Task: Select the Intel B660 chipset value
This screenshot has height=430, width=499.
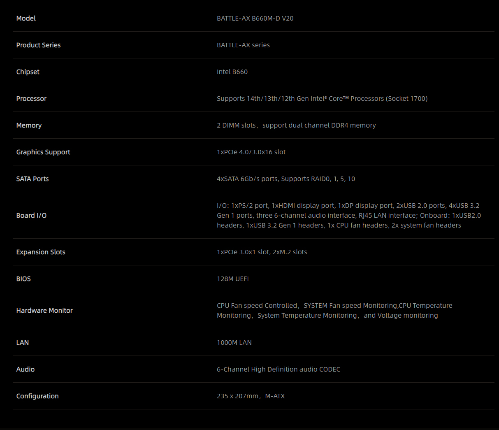Action: pos(232,72)
